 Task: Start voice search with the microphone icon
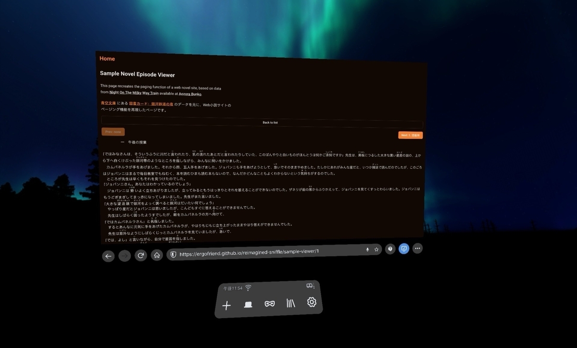[368, 249]
